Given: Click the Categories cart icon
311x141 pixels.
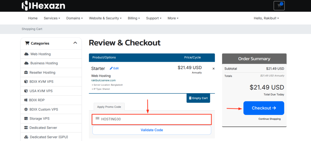Looking at the screenshot, I should [x=27, y=43].
